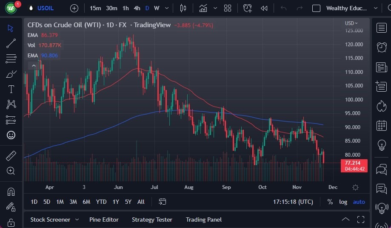
Task: Click the zoom in magnifier tool
Action: point(11,171)
